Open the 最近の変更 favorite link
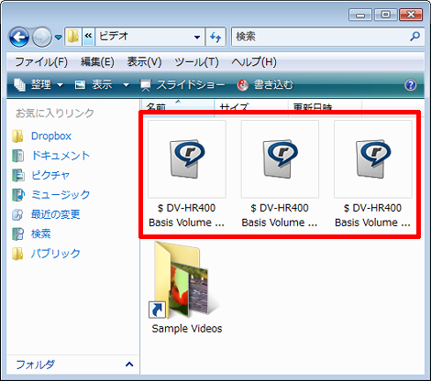 [56, 214]
